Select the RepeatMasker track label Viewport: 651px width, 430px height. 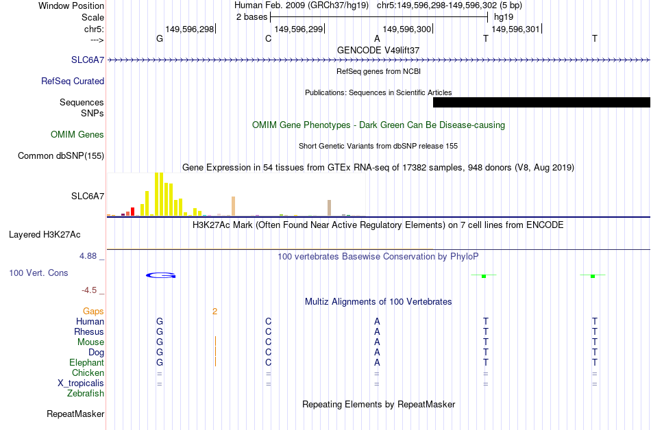coord(75,414)
